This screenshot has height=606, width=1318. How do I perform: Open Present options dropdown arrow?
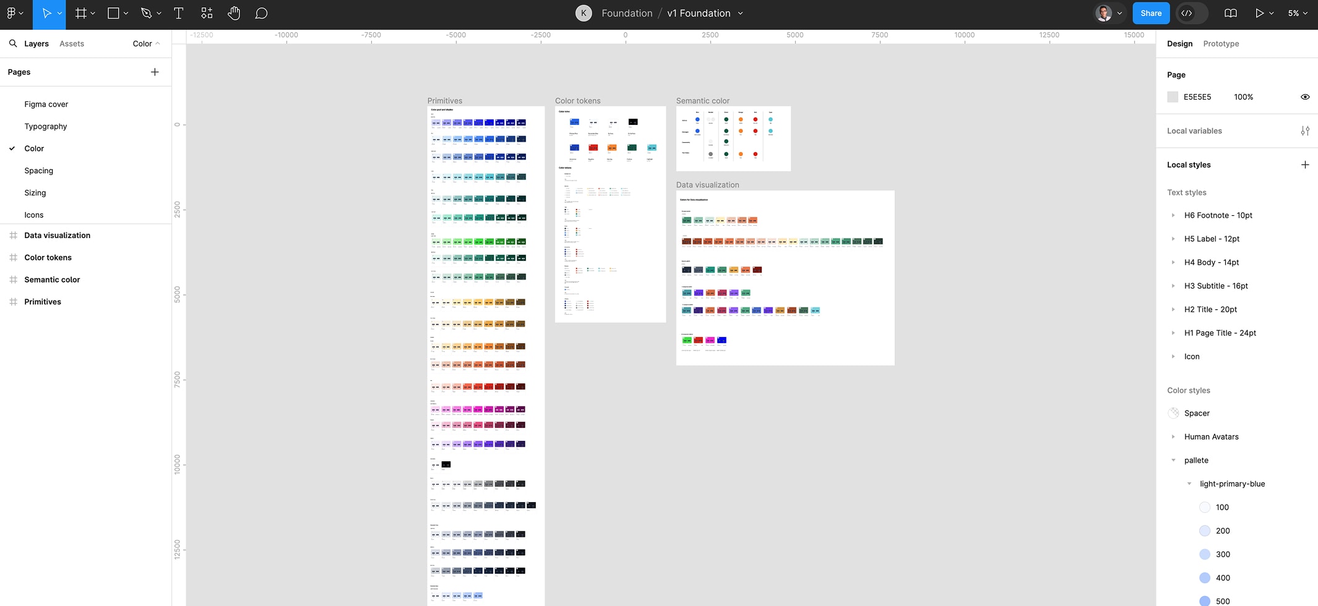click(x=1271, y=13)
